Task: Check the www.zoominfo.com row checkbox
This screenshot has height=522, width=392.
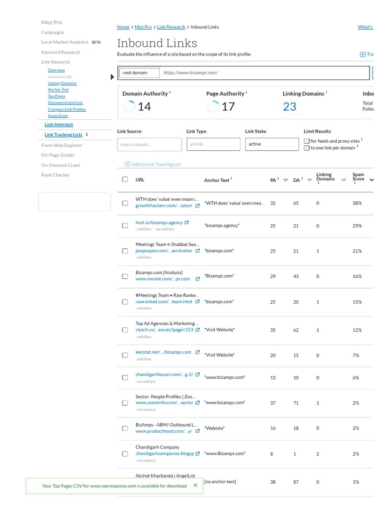Action: [x=125, y=403]
